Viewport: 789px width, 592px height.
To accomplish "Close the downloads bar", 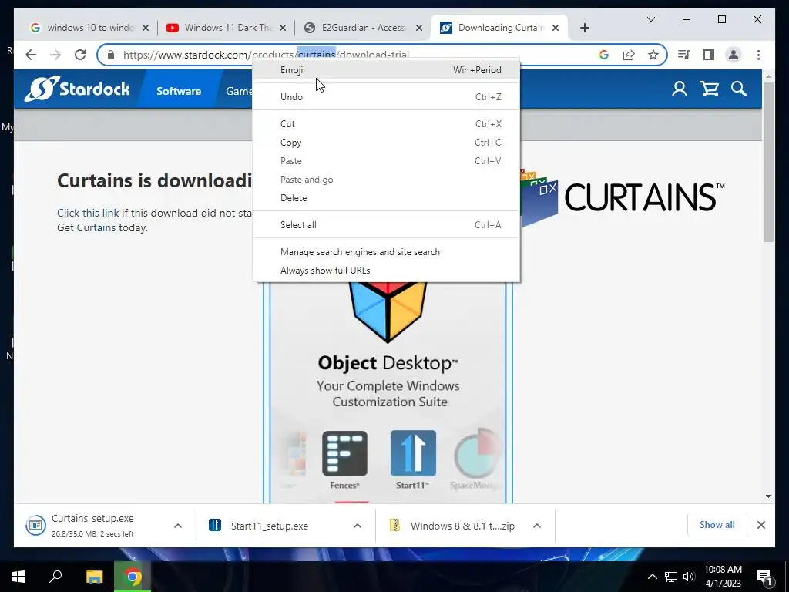I will [x=761, y=525].
